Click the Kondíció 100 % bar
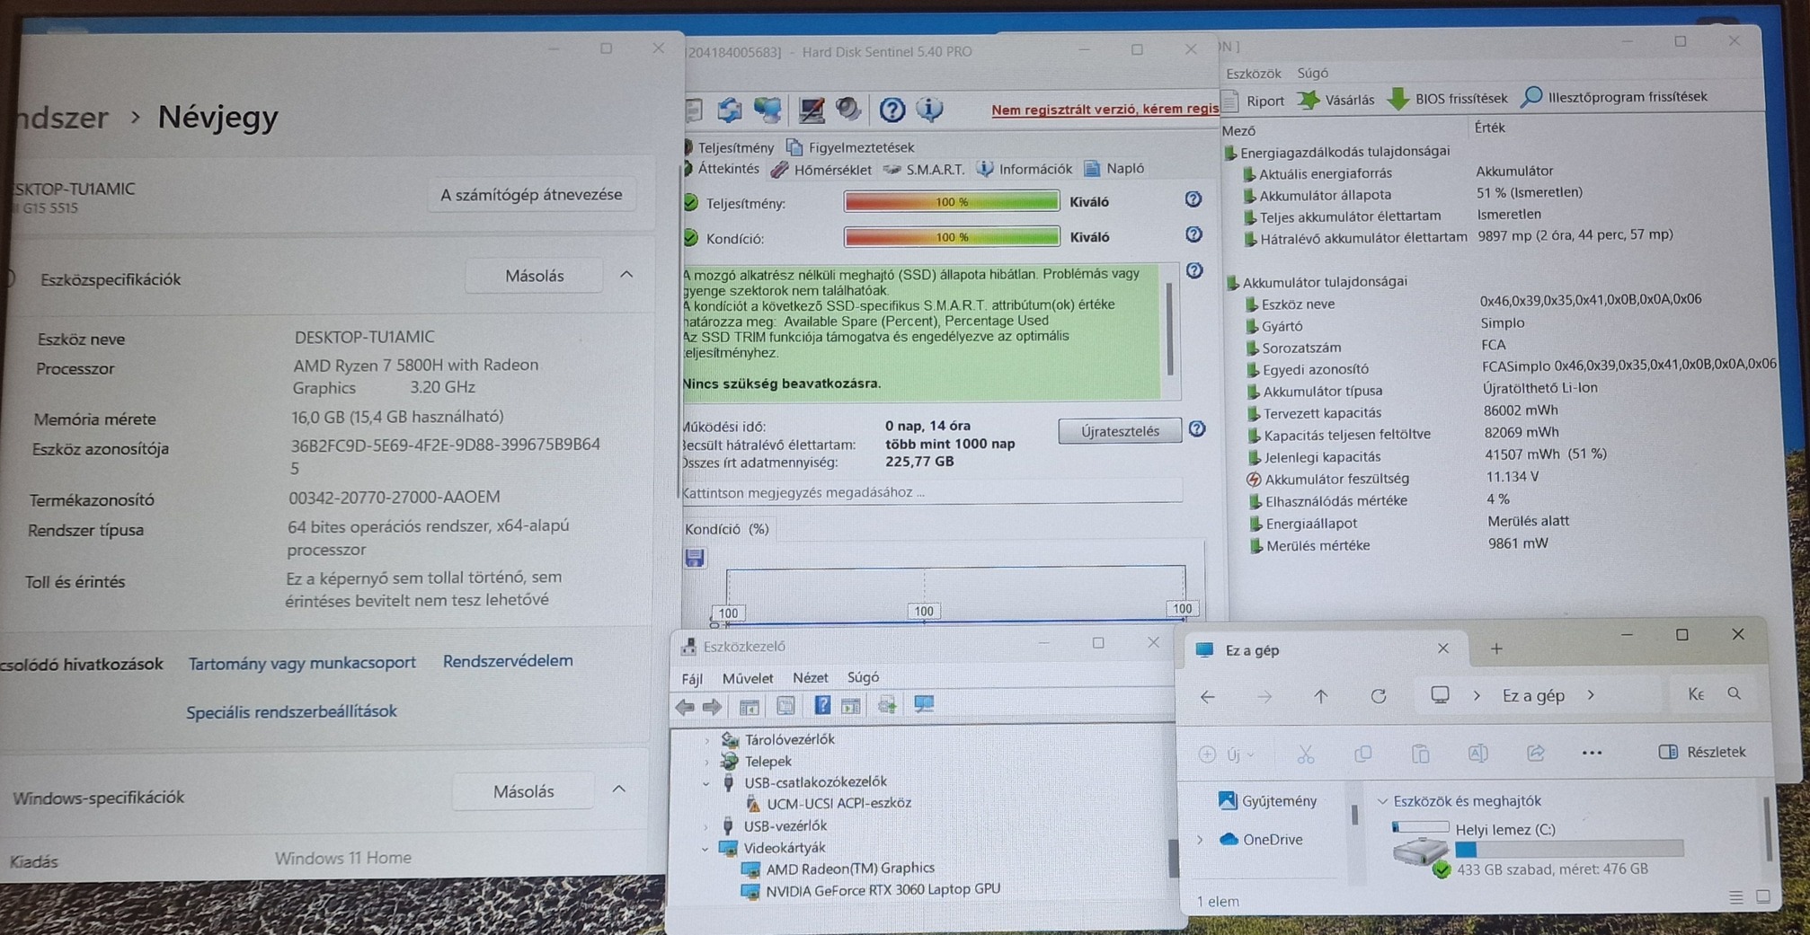Viewport: 1810px width, 935px height. click(x=952, y=237)
